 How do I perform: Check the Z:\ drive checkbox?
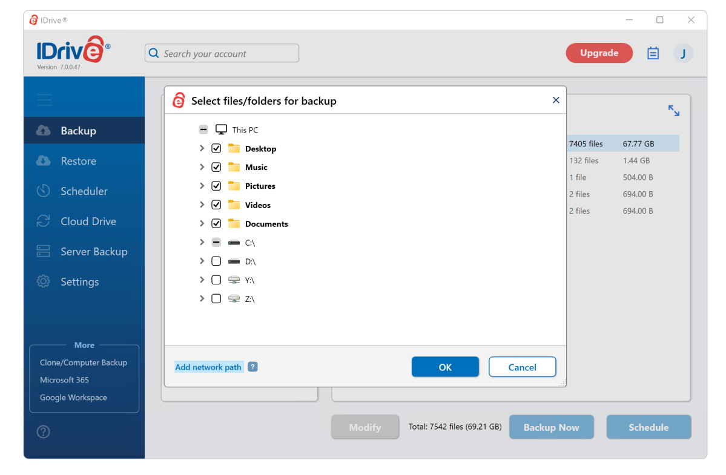point(216,299)
